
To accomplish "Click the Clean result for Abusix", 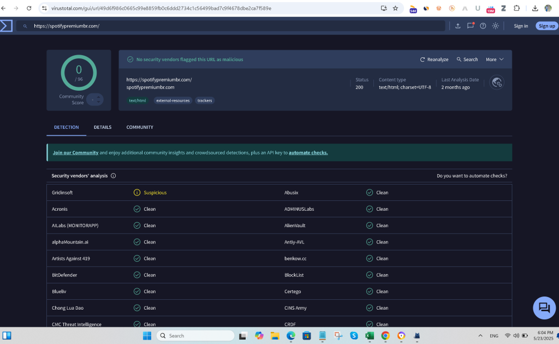I will (x=382, y=193).
